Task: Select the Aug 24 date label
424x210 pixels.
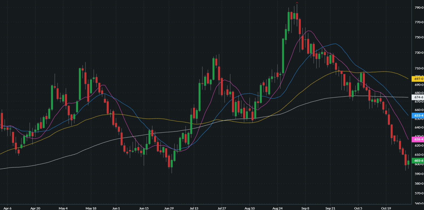Action: point(277,208)
